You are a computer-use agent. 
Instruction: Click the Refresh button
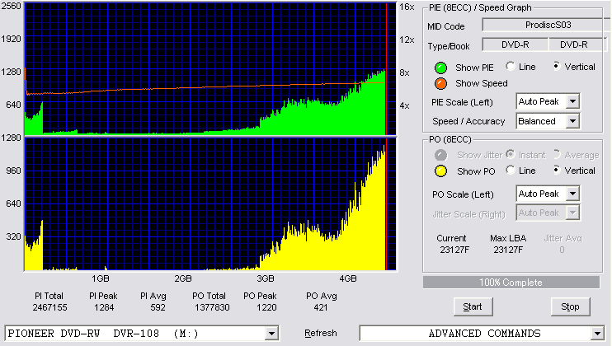(x=321, y=333)
